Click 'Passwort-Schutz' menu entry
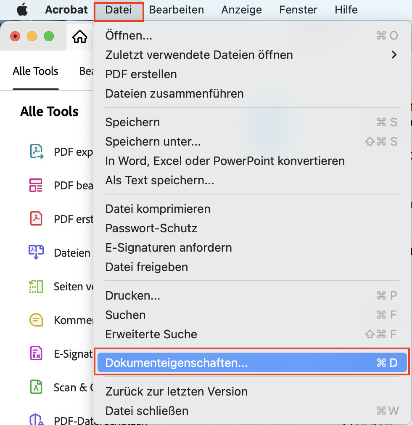The width and height of the screenshot is (412, 425). tap(151, 228)
